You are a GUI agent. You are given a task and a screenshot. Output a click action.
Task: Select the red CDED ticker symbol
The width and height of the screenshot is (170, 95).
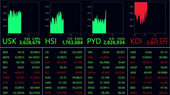6,78
